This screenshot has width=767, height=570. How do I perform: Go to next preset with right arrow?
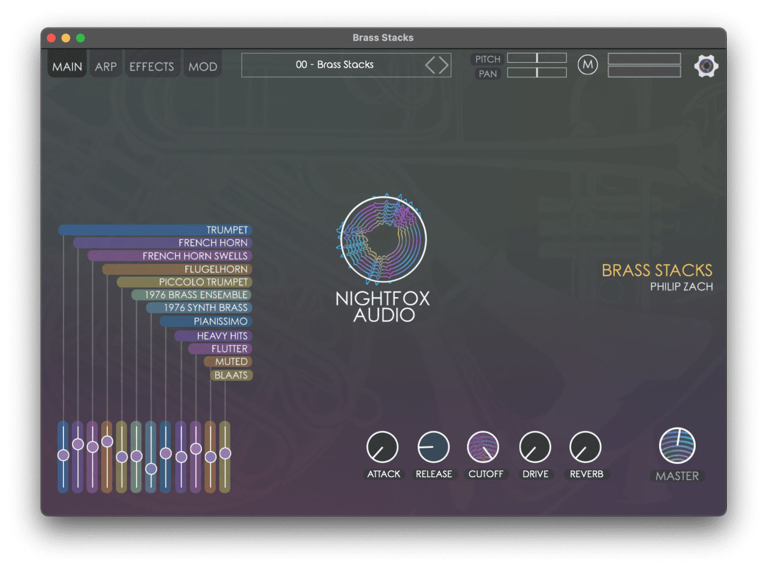coord(444,65)
